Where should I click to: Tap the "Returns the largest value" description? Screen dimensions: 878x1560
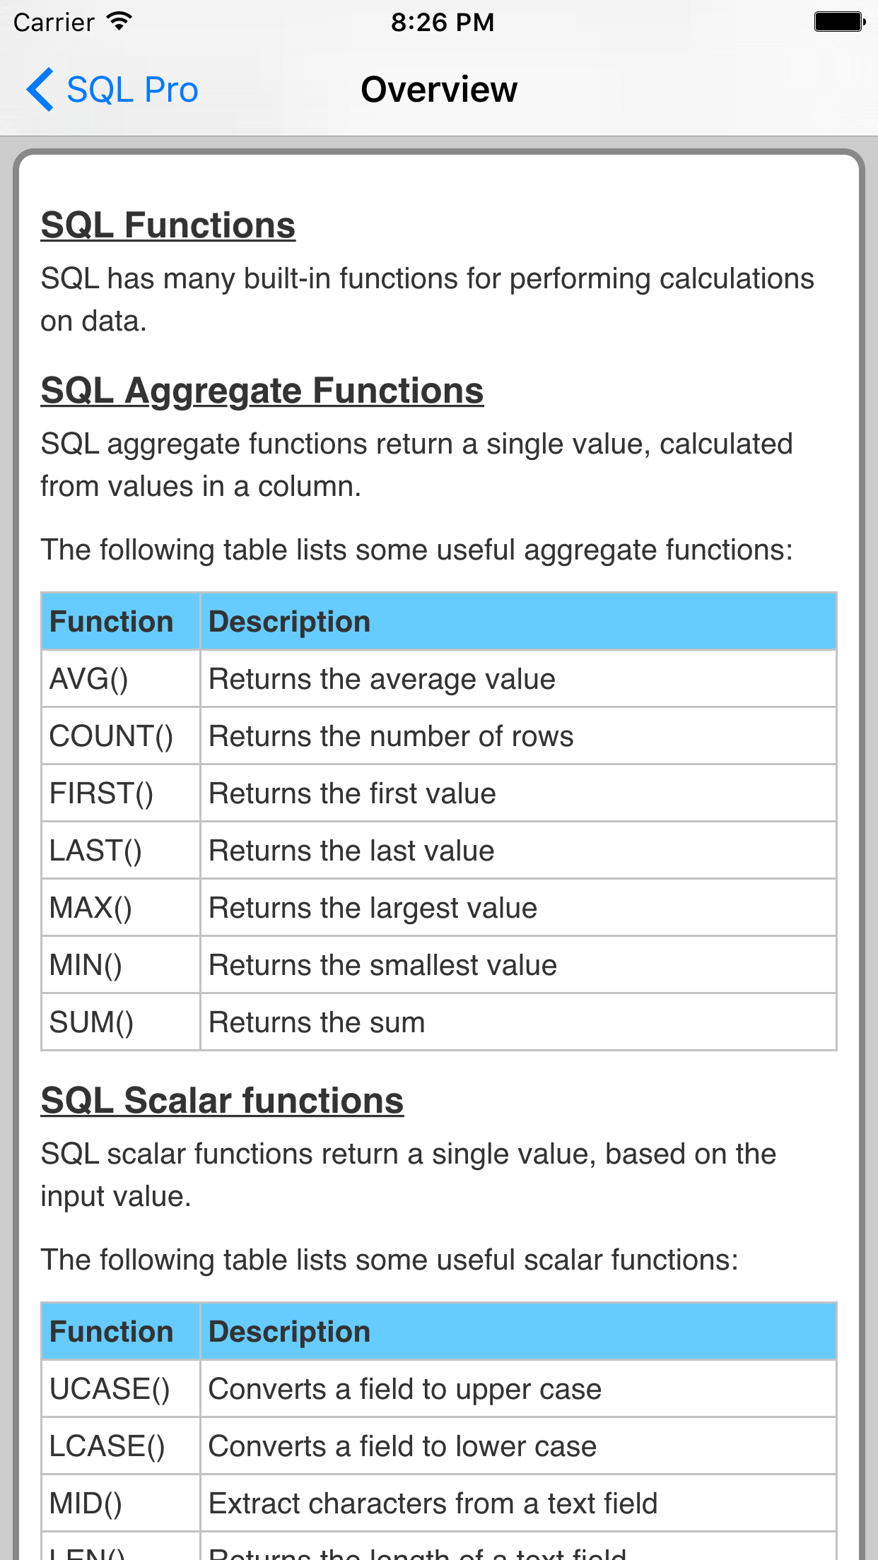click(x=373, y=908)
